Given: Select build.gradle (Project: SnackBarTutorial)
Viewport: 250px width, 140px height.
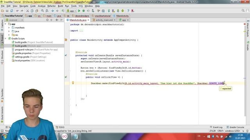Looking at the screenshot, I should [32, 42].
